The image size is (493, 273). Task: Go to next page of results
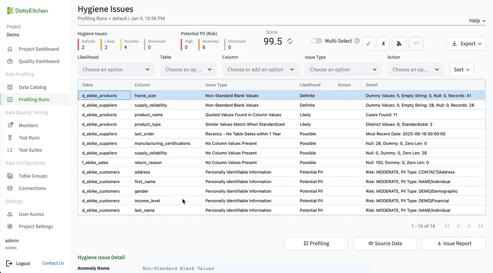469,226
